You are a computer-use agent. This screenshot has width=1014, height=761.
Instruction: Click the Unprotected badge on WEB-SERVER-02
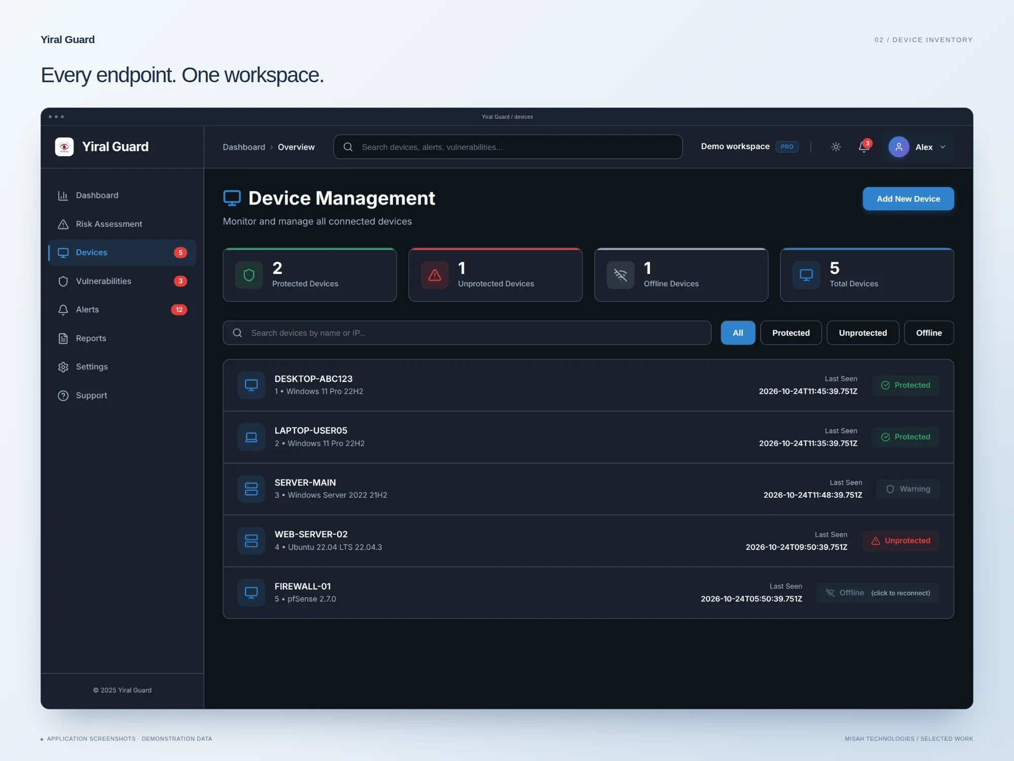pyautogui.click(x=900, y=541)
